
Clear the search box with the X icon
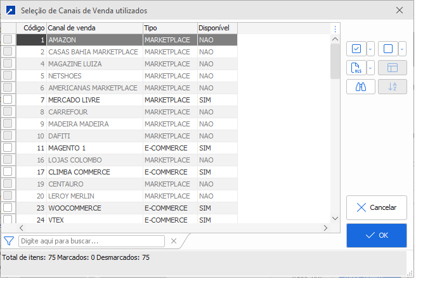point(174,241)
